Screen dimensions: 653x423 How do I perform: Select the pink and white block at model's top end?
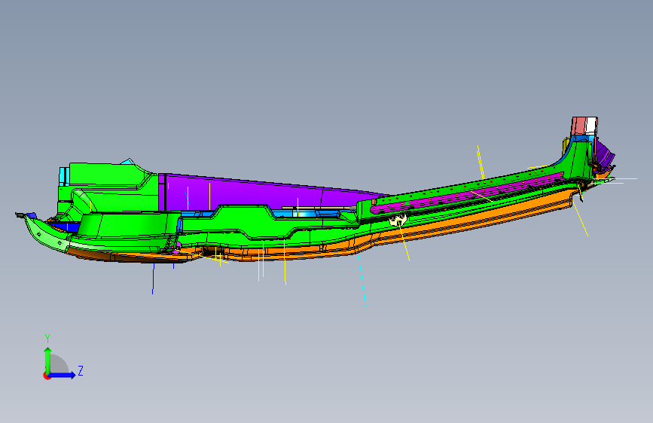pyautogui.click(x=584, y=126)
